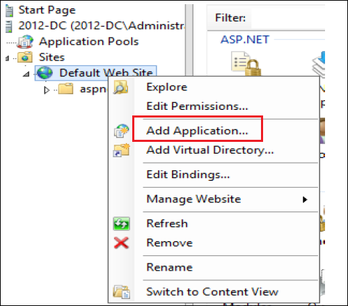Open the Manage Website submenu arrow
Image resolution: width=348 pixels, height=306 pixels.
click(x=305, y=200)
